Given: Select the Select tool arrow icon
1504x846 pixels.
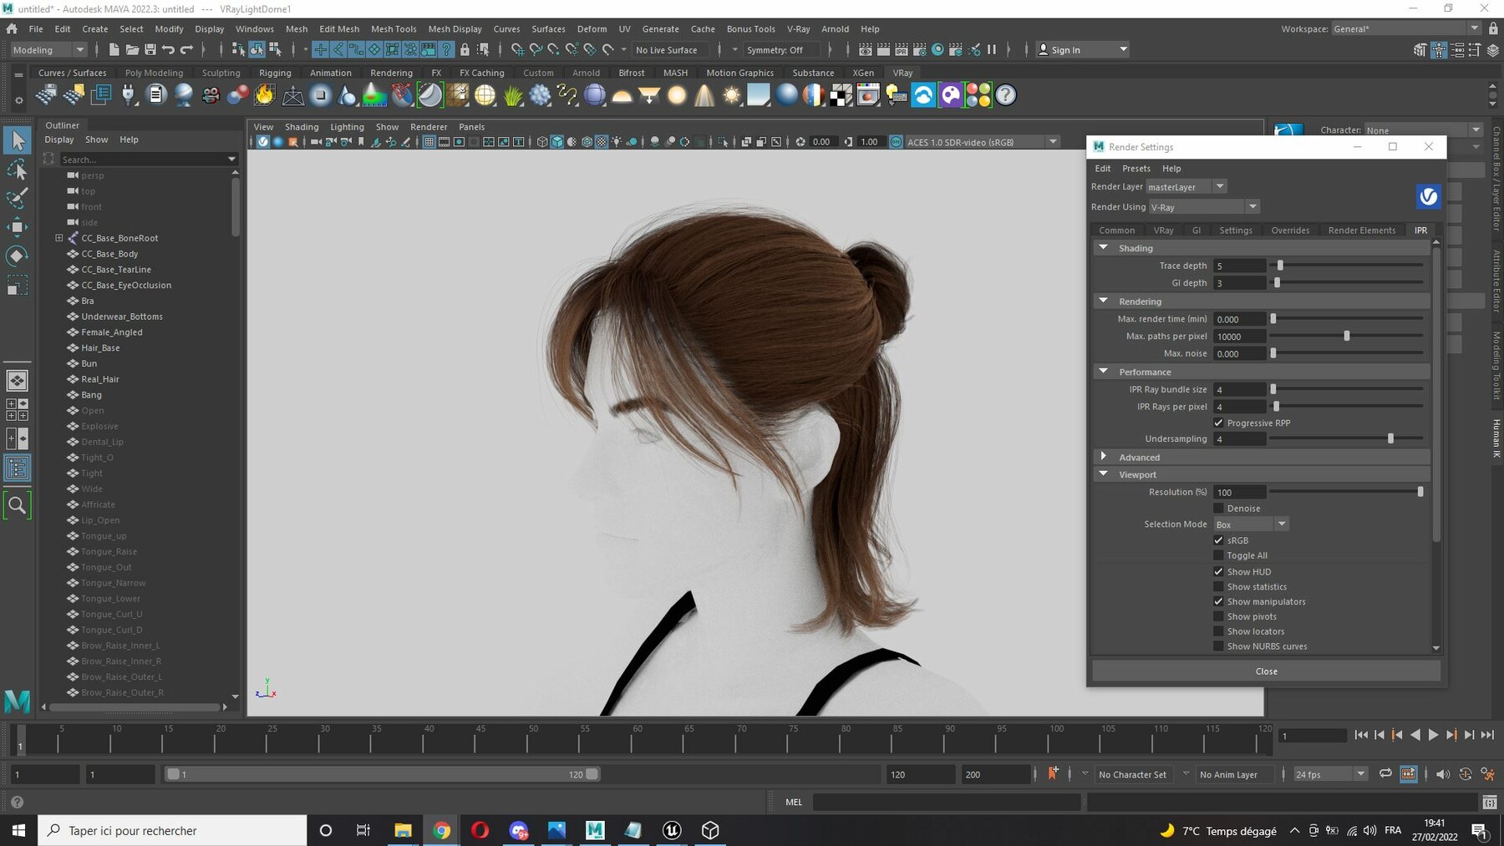Looking at the screenshot, I should click(x=18, y=140).
